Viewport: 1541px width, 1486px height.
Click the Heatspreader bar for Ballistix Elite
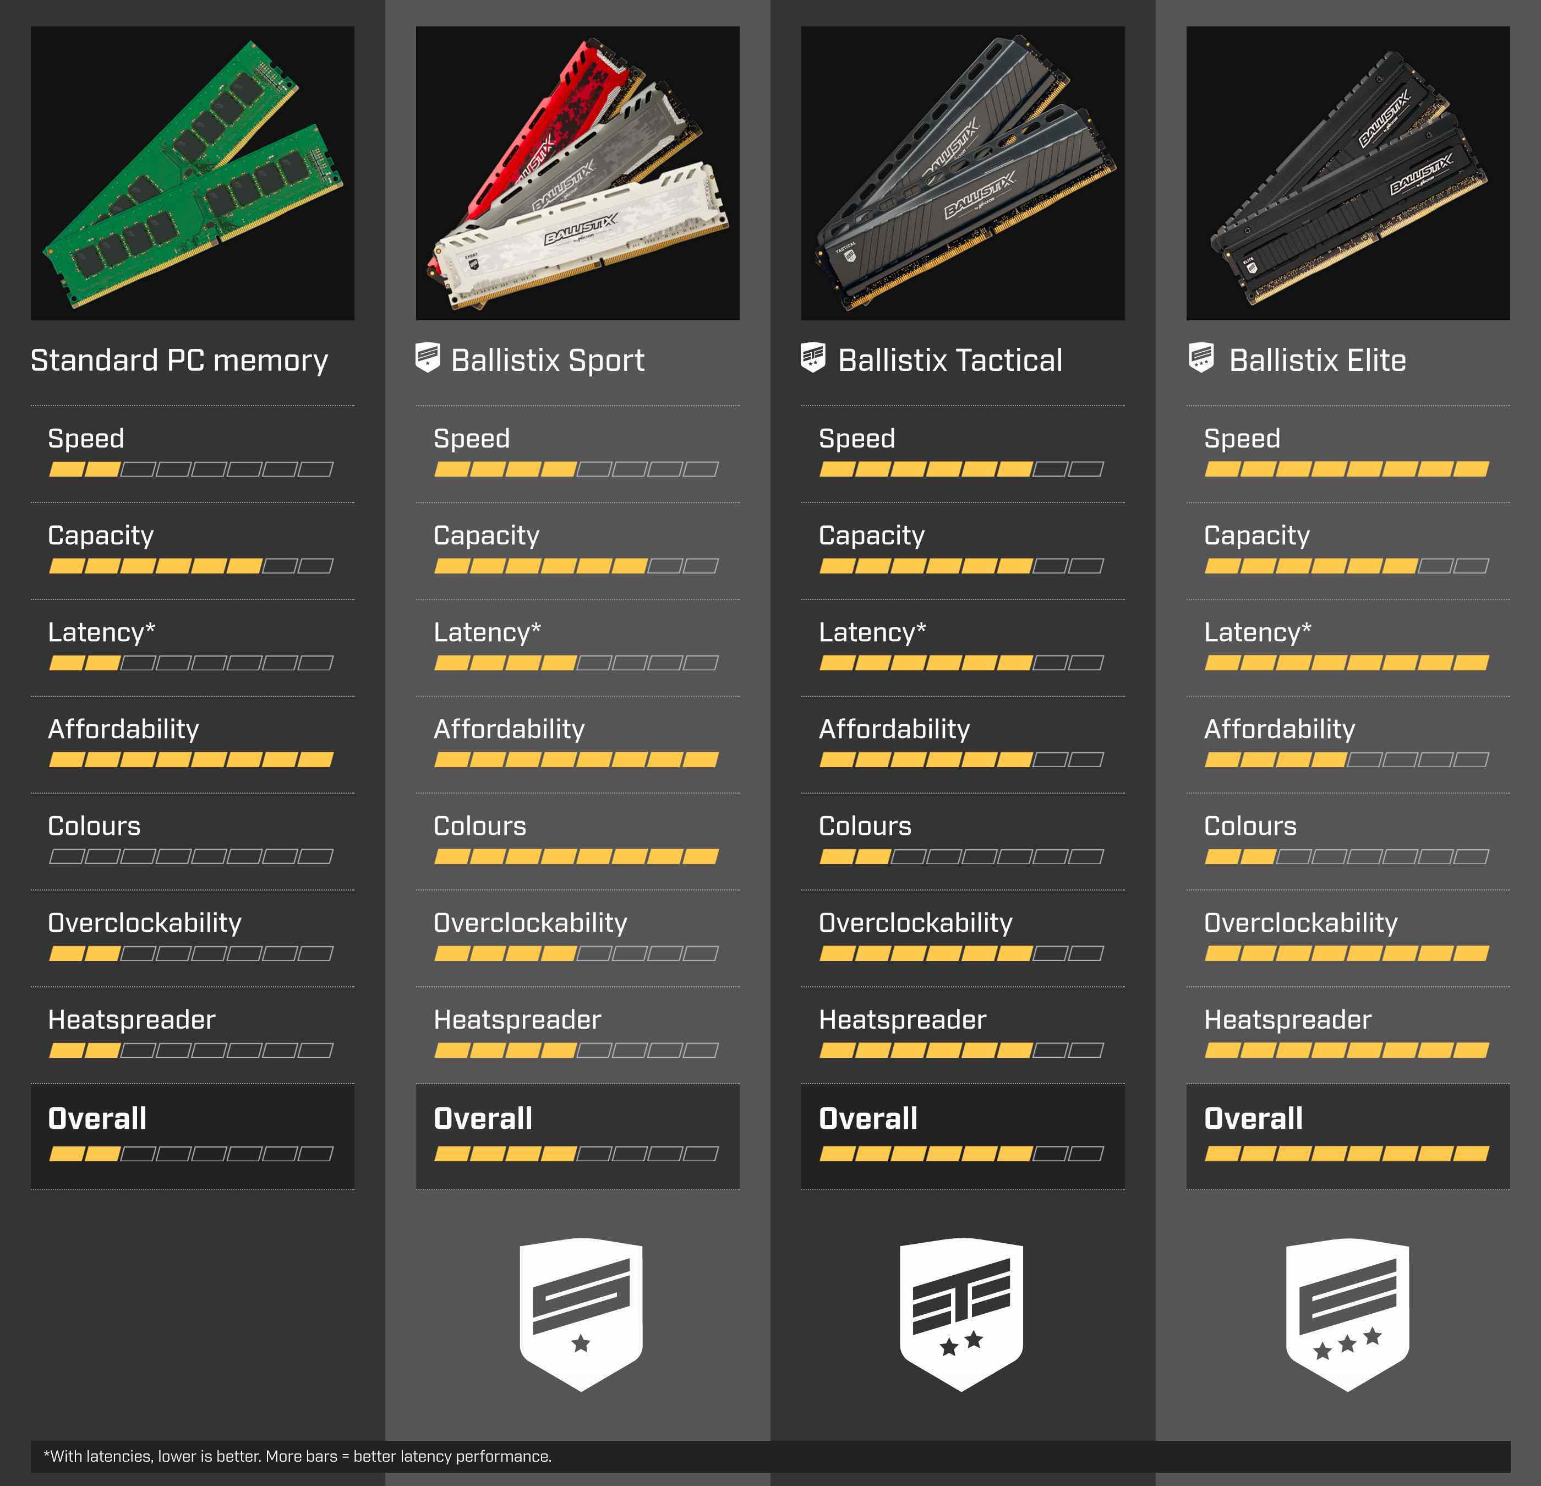1347,1051
